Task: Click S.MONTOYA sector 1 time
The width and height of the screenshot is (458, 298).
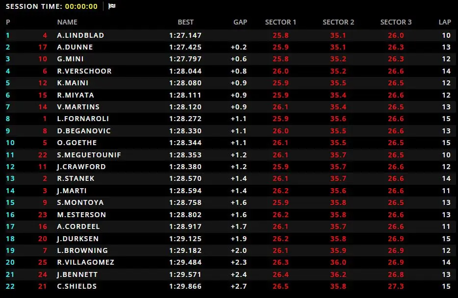Action: coord(280,202)
